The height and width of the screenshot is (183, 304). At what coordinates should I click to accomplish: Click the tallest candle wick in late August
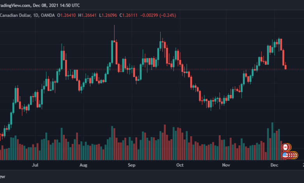click(x=114, y=33)
